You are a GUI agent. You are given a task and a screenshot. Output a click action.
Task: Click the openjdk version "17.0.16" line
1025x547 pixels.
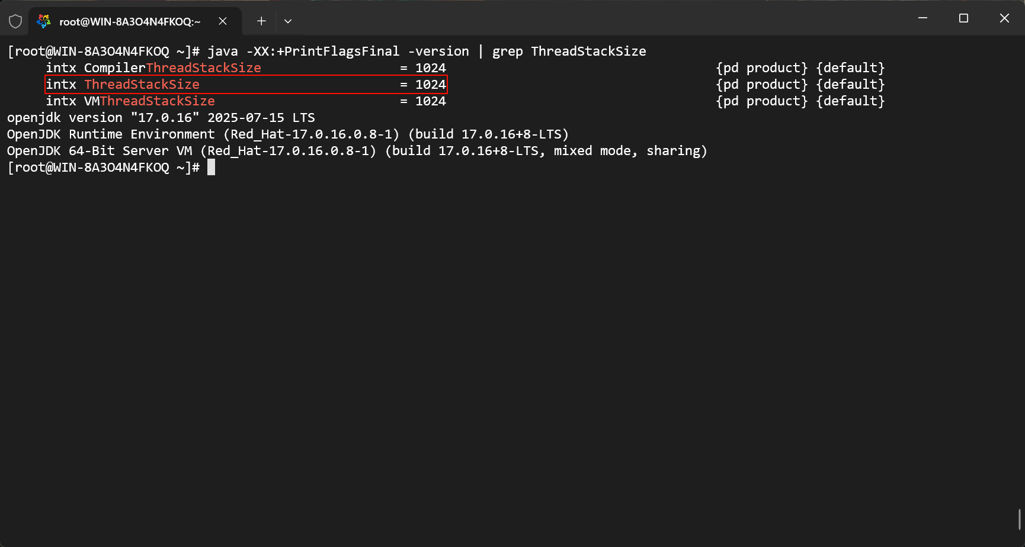tap(161, 118)
